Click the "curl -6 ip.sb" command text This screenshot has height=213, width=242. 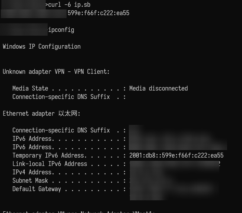coord(69,5)
